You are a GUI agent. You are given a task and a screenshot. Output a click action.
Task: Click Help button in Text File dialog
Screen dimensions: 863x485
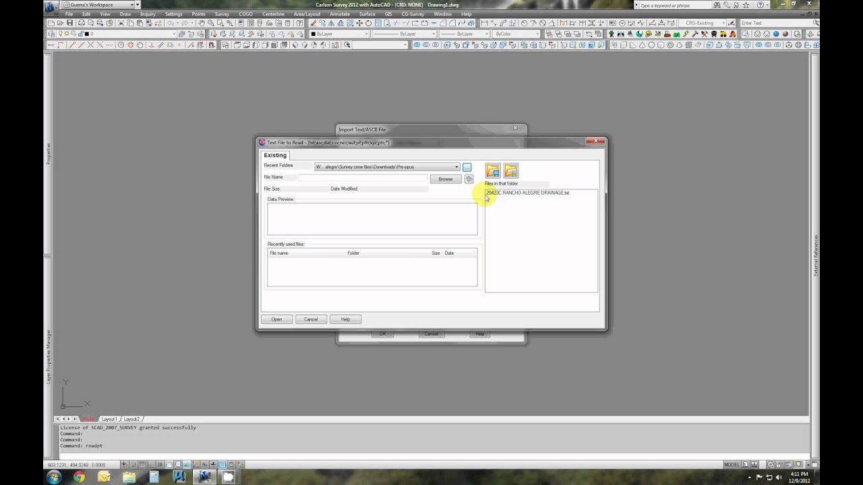pyautogui.click(x=345, y=319)
